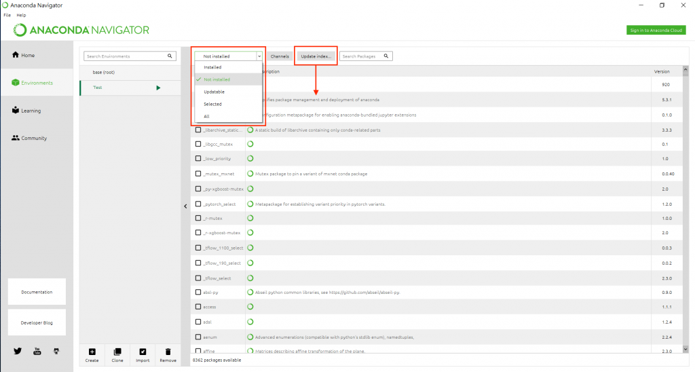Click the Search Environments magnifier icon
Viewport: 695px width, 372px height.
point(170,56)
